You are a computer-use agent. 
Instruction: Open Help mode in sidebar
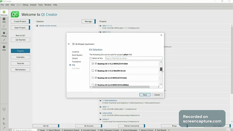tap(4, 48)
